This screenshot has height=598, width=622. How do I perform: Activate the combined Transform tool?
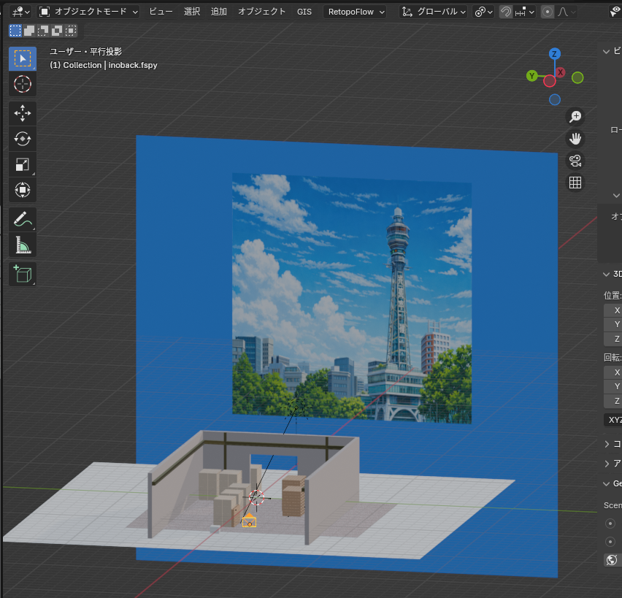(x=23, y=190)
